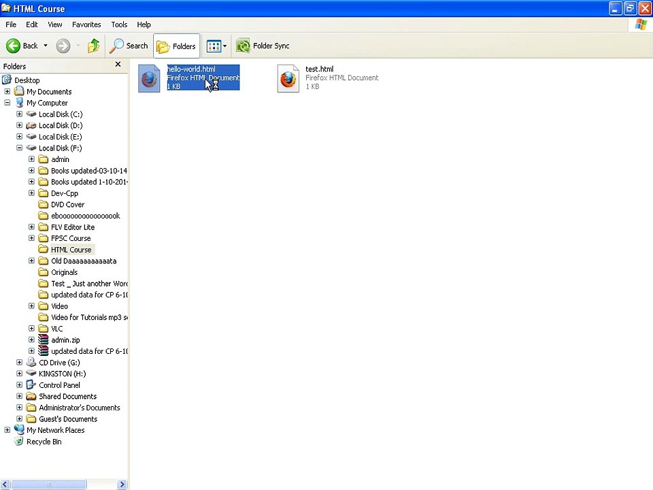This screenshot has height=490, width=653.
Task: Click the horizontal scrollbar thumb in Folders pane
Action: pos(49,484)
